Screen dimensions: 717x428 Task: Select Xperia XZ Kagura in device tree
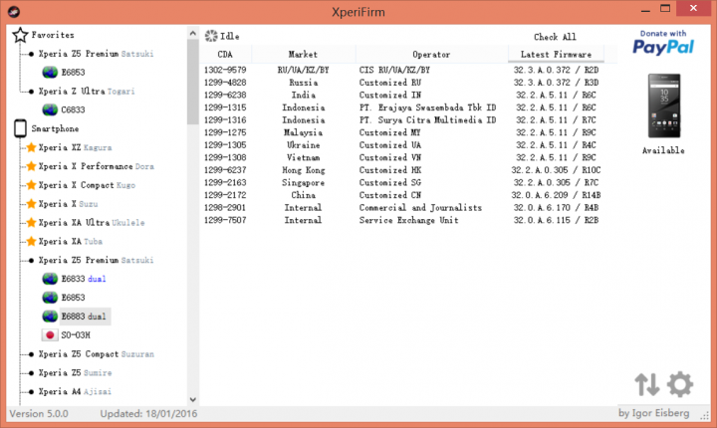pyautogui.click(x=75, y=147)
